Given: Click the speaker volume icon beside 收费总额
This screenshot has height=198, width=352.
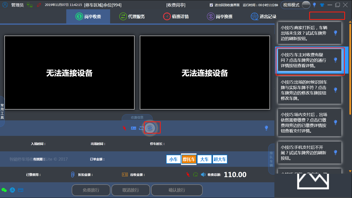Looking at the screenshot, I should tap(203, 175).
